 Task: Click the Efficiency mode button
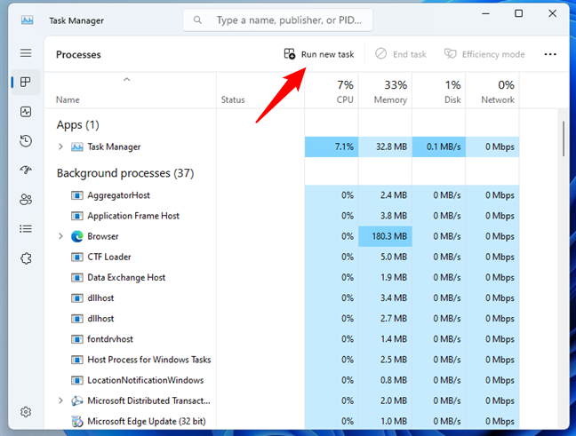(484, 54)
